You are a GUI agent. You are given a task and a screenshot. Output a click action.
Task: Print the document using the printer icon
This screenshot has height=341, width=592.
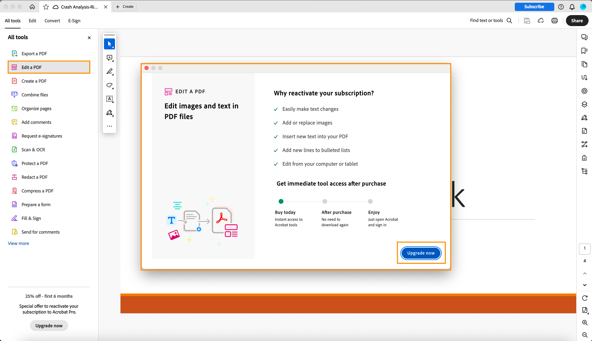pyautogui.click(x=554, y=21)
